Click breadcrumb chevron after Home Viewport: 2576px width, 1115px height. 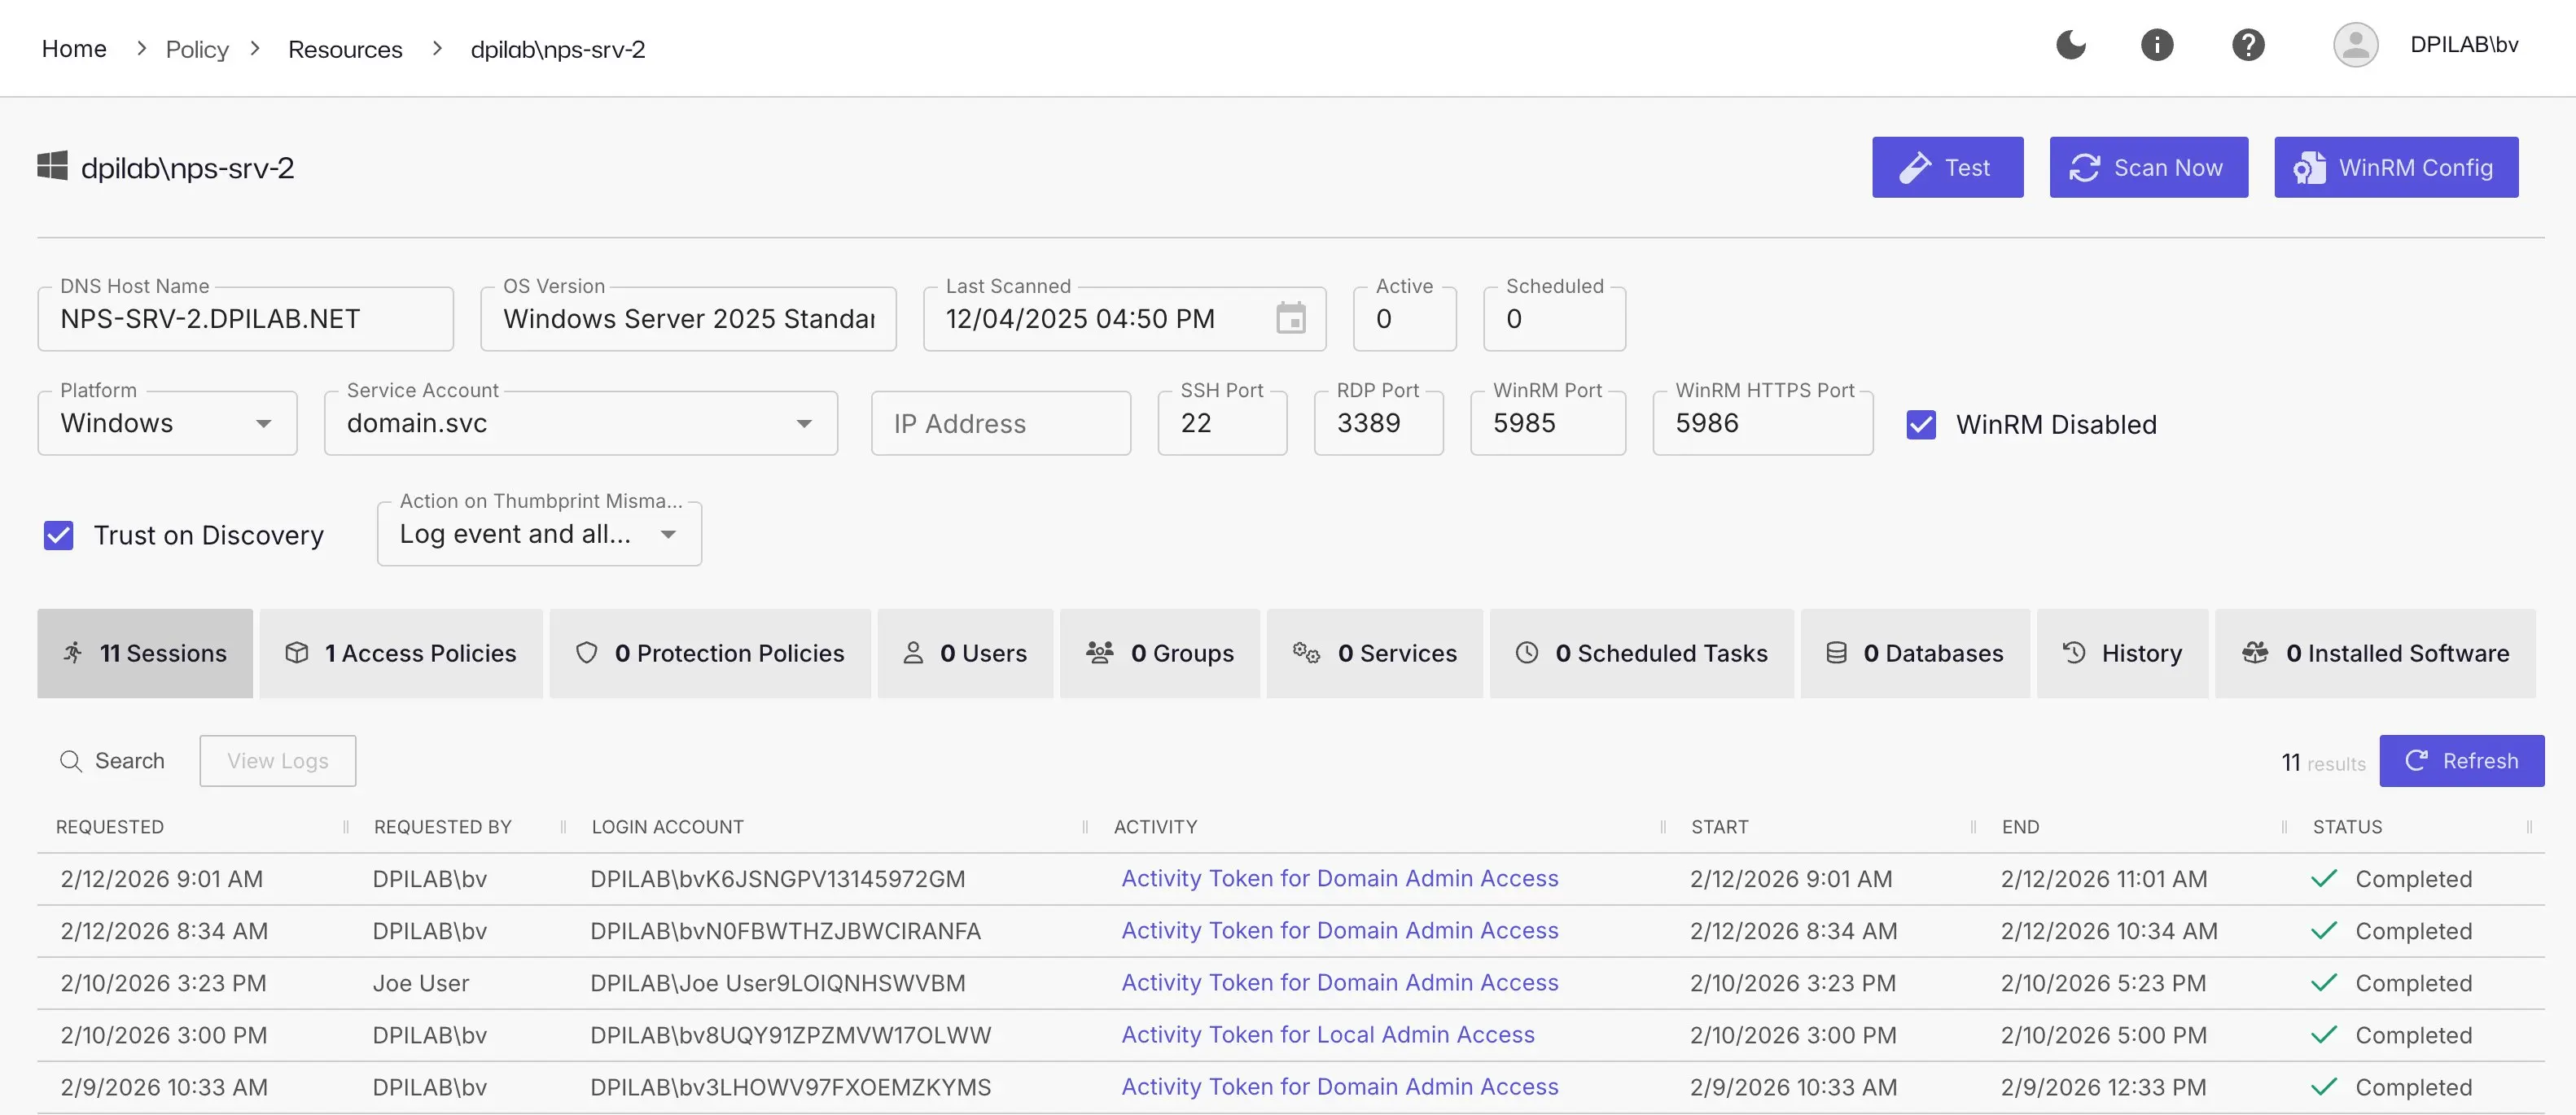pos(141,48)
